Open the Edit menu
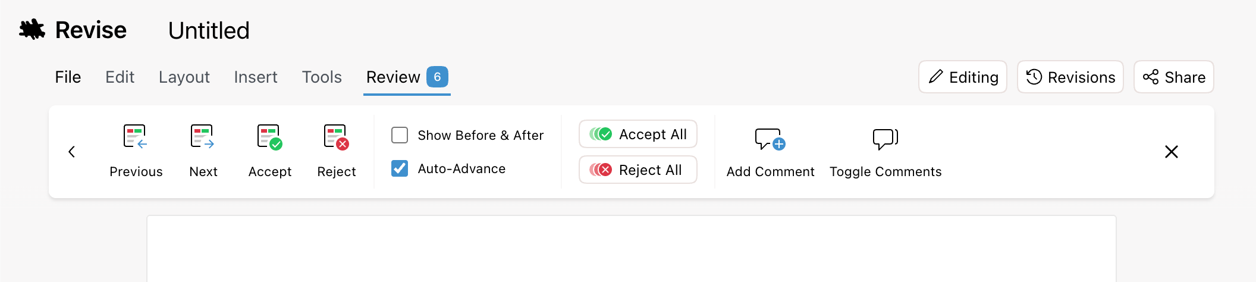Viewport: 1256px width, 282px height. point(120,77)
